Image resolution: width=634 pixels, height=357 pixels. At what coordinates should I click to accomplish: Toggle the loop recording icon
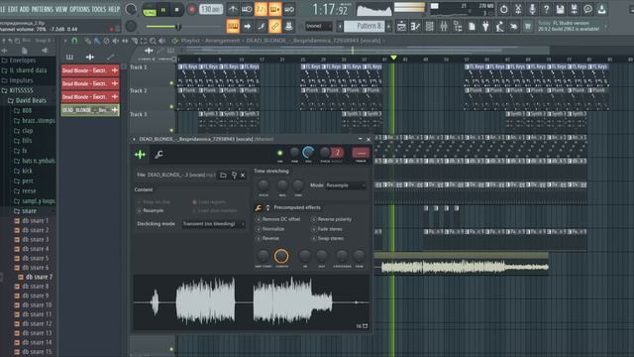(289, 9)
